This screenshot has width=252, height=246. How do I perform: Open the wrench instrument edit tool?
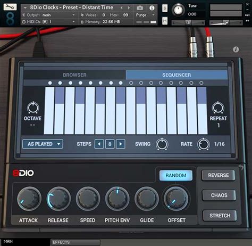(10, 7)
